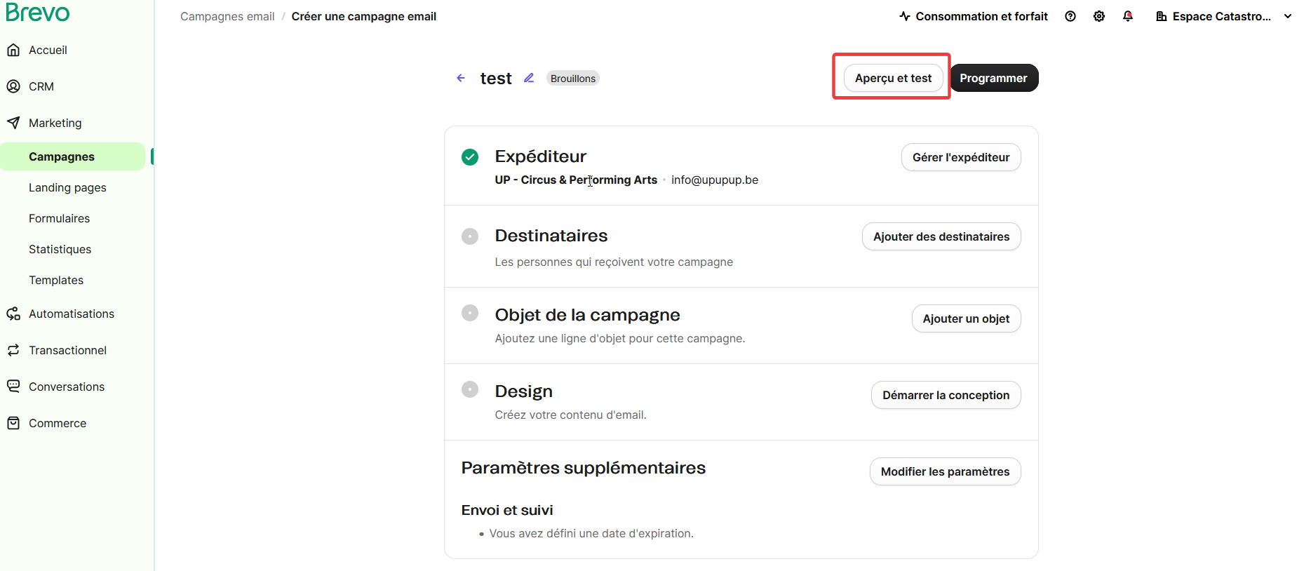The image size is (1311, 571).
Task: Click the Campagnes email breadcrumb
Action: (x=227, y=16)
